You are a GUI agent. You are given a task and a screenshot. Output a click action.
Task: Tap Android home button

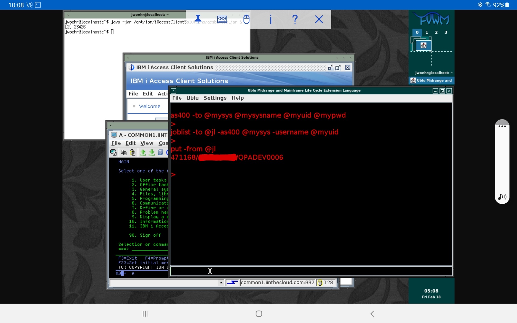[x=259, y=314]
